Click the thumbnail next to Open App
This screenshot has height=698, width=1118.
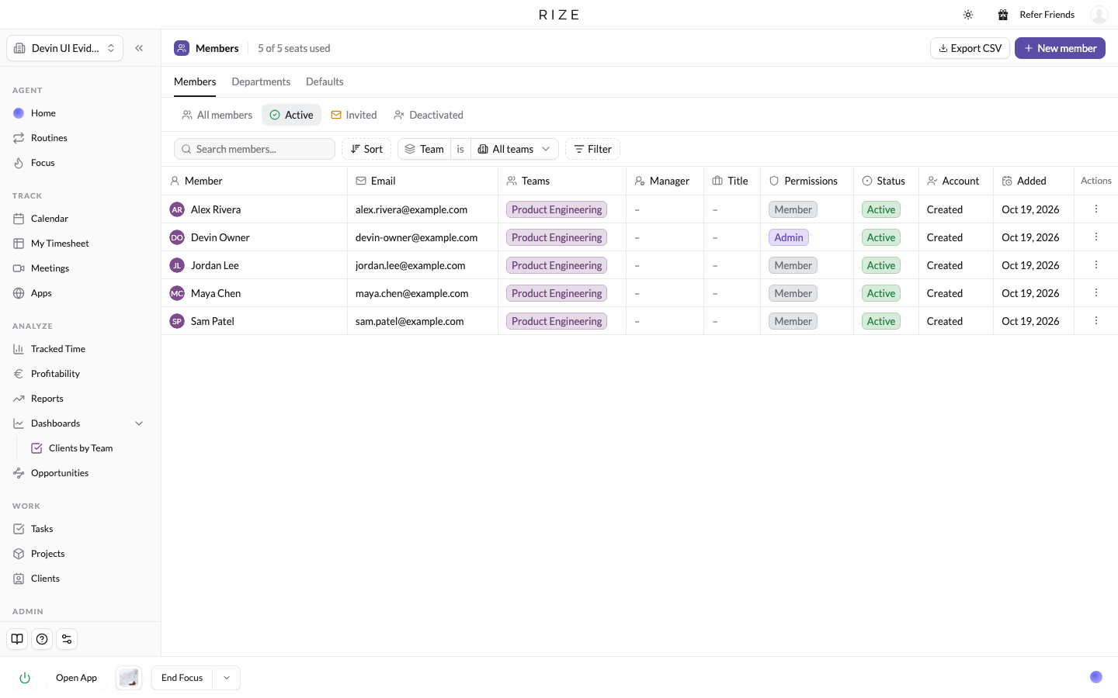point(129,678)
